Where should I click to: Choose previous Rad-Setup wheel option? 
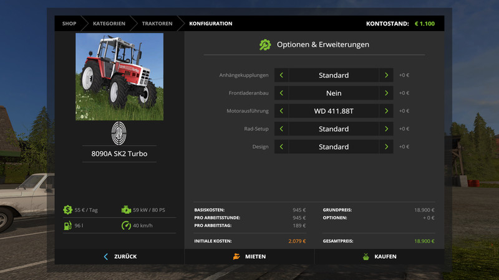pos(281,129)
